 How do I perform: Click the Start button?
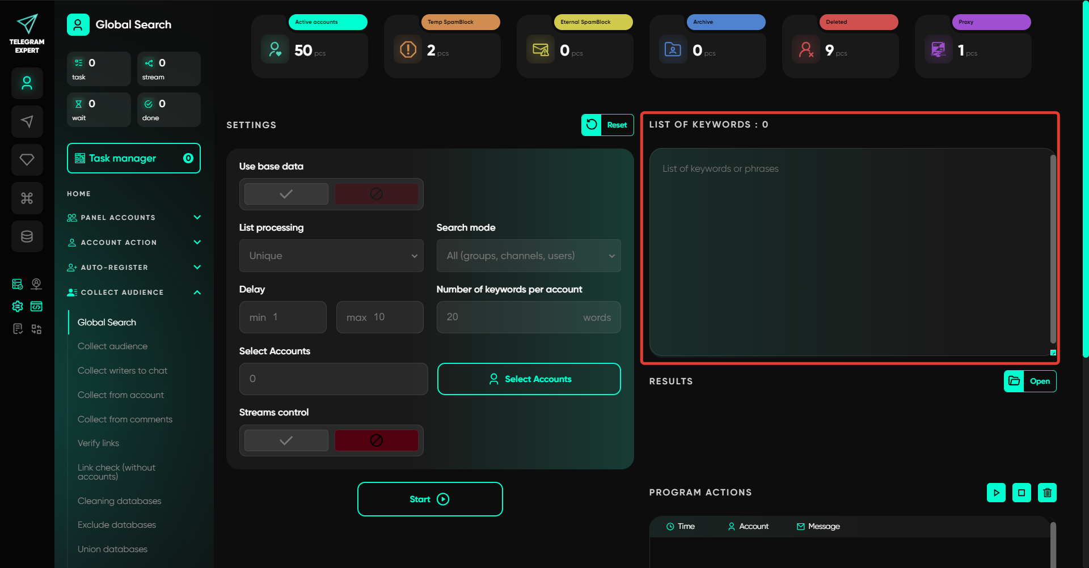(x=429, y=499)
